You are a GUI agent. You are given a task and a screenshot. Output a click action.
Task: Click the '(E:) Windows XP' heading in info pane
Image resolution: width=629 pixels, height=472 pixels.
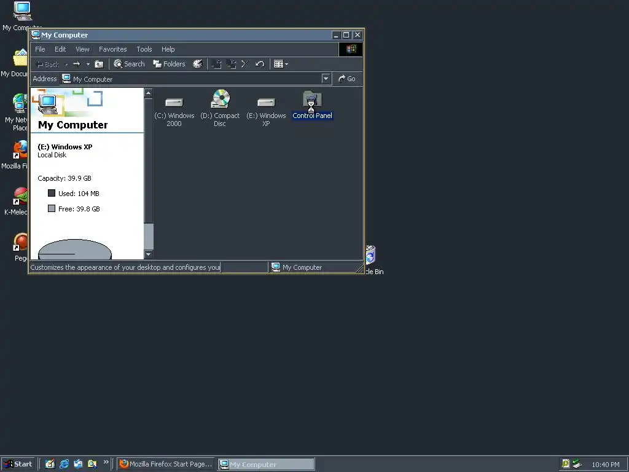[x=65, y=147]
